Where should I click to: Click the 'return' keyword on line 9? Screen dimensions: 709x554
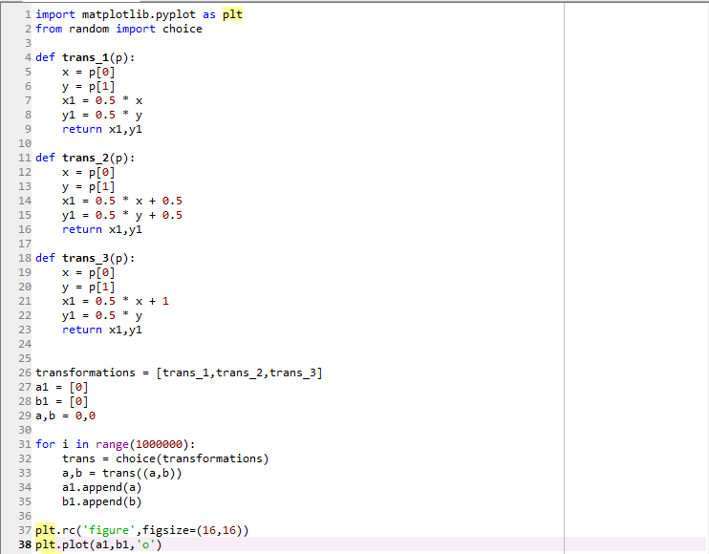82,129
